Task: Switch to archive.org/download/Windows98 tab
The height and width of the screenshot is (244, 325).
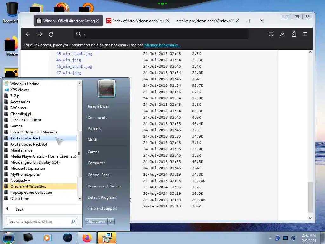Action: 208,21
